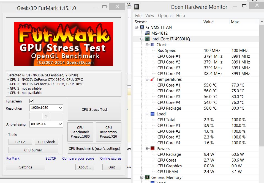Click the Max column header
The image size is (264, 183).
click(x=243, y=22)
